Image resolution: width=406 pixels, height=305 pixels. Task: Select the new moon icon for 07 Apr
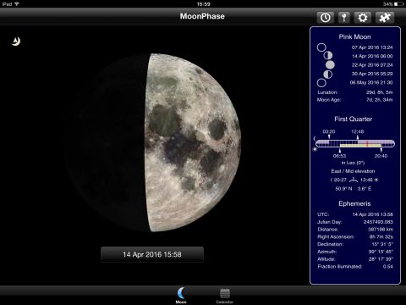tap(321, 47)
